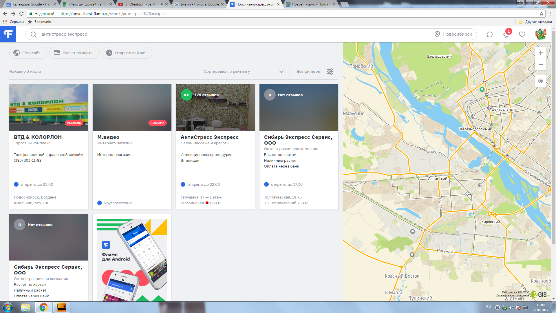Viewport: 556px width, 313px height.
Task: Switch to Календарь Google tab
Action: click(x=31, y=4)
